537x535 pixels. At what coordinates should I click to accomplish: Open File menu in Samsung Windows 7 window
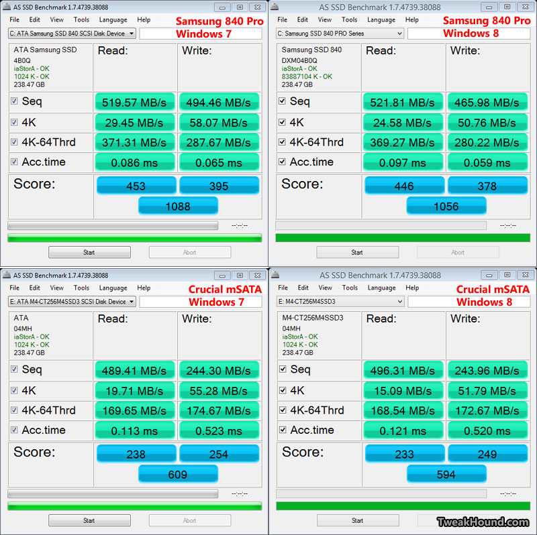[14, 20]
